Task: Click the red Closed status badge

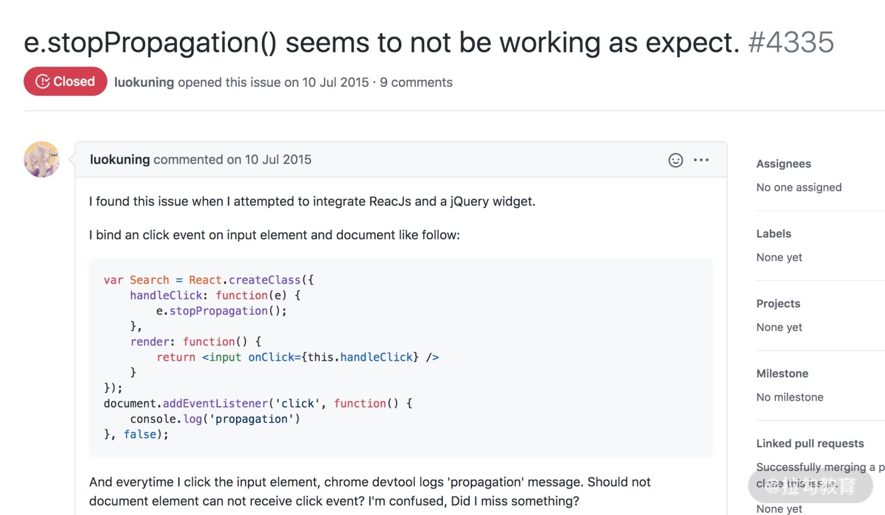Action: [x=65, y=81]
